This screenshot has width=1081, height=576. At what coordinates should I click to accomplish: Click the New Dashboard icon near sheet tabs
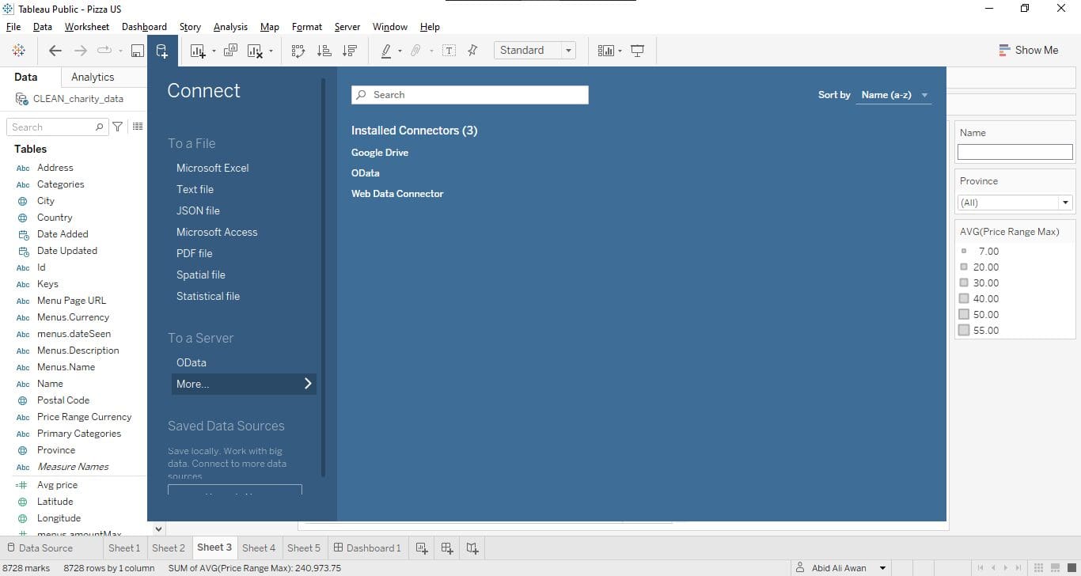tap(447, 548)
